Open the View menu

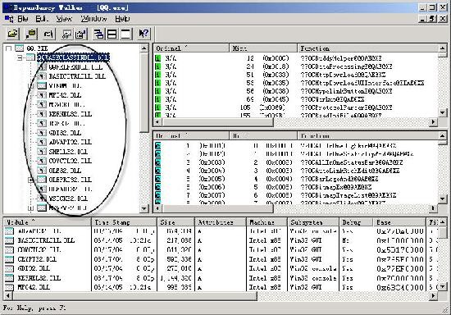pos(64,19)
